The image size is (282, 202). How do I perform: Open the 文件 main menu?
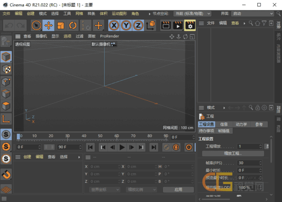[6, 14]
